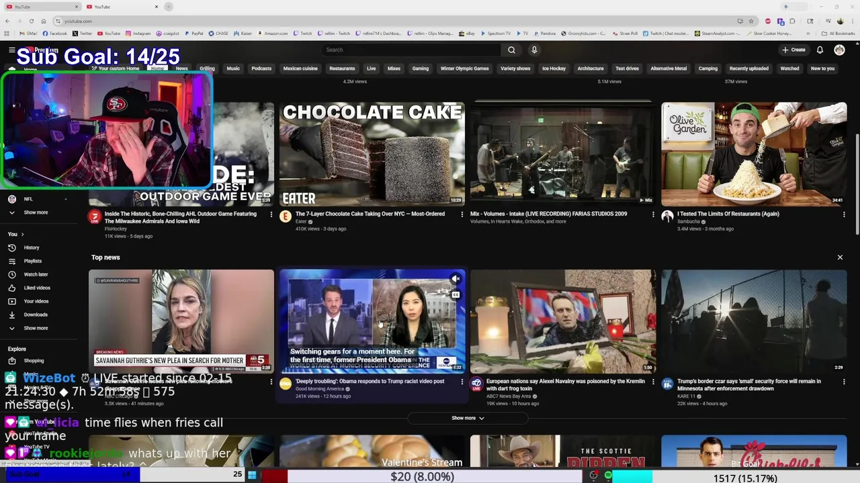Expand Show more under Top news
This screenshot has height=483, width=860.
pos(468,418)
